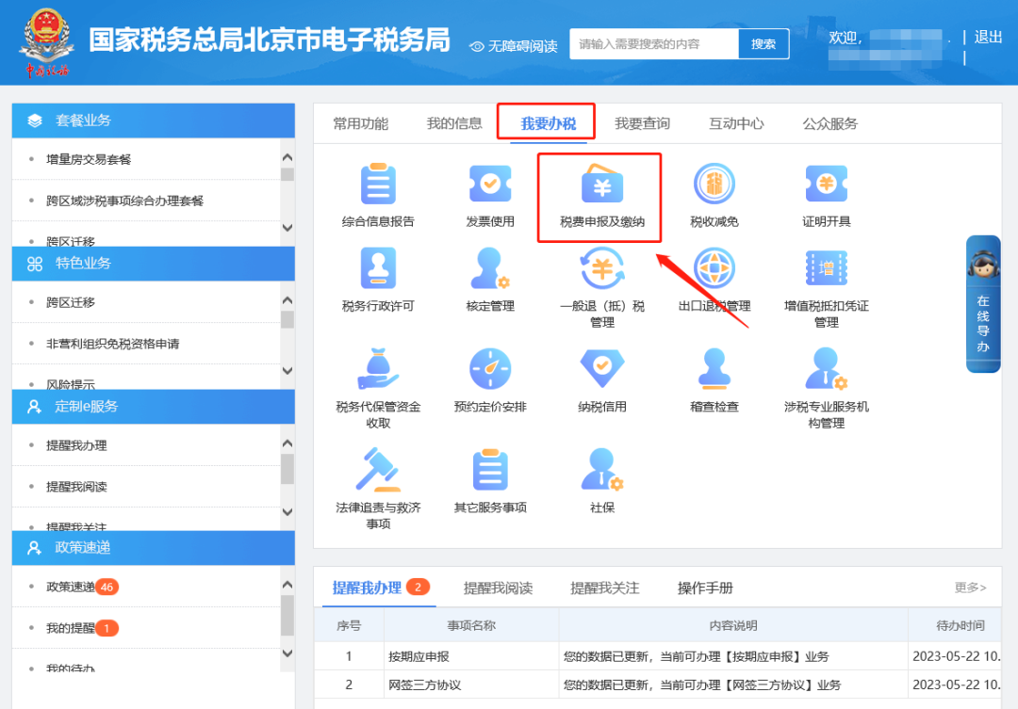The width and height of the screenshot is (1018, 709).
Task: Click the 政策速递 header person icon
Action: click(35, 548)
